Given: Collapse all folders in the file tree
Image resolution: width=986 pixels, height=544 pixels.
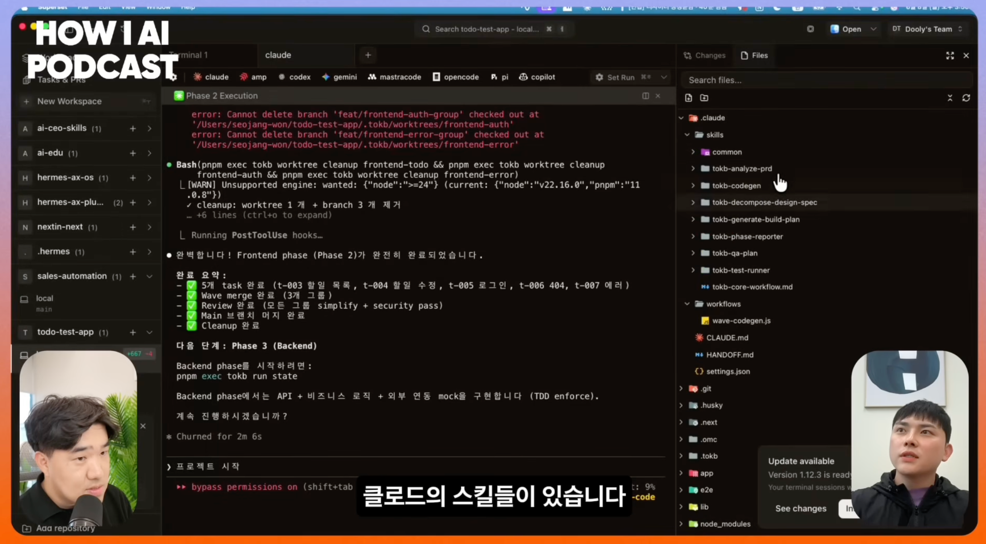Looking at the screenshot, I should 950,98.
